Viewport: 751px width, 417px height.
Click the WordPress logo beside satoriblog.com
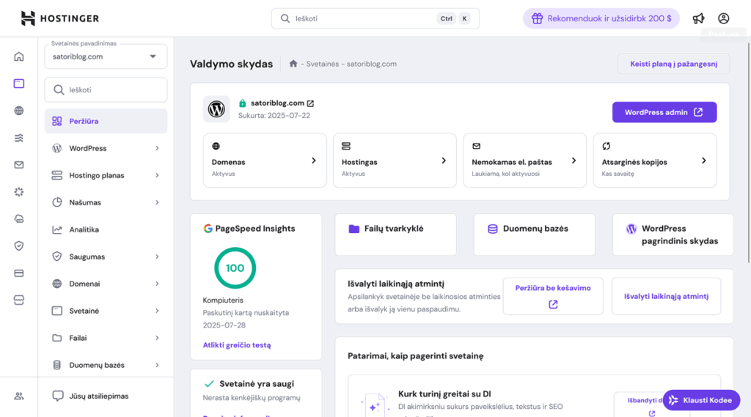(216, 109)
